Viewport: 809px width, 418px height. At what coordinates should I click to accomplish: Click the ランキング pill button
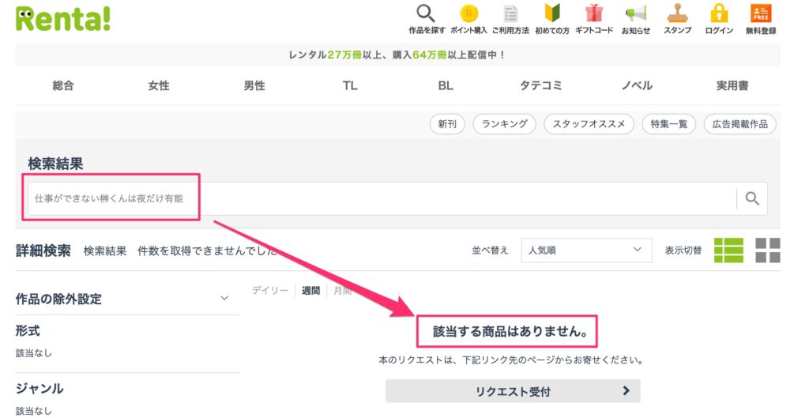(x=504, y=124)
